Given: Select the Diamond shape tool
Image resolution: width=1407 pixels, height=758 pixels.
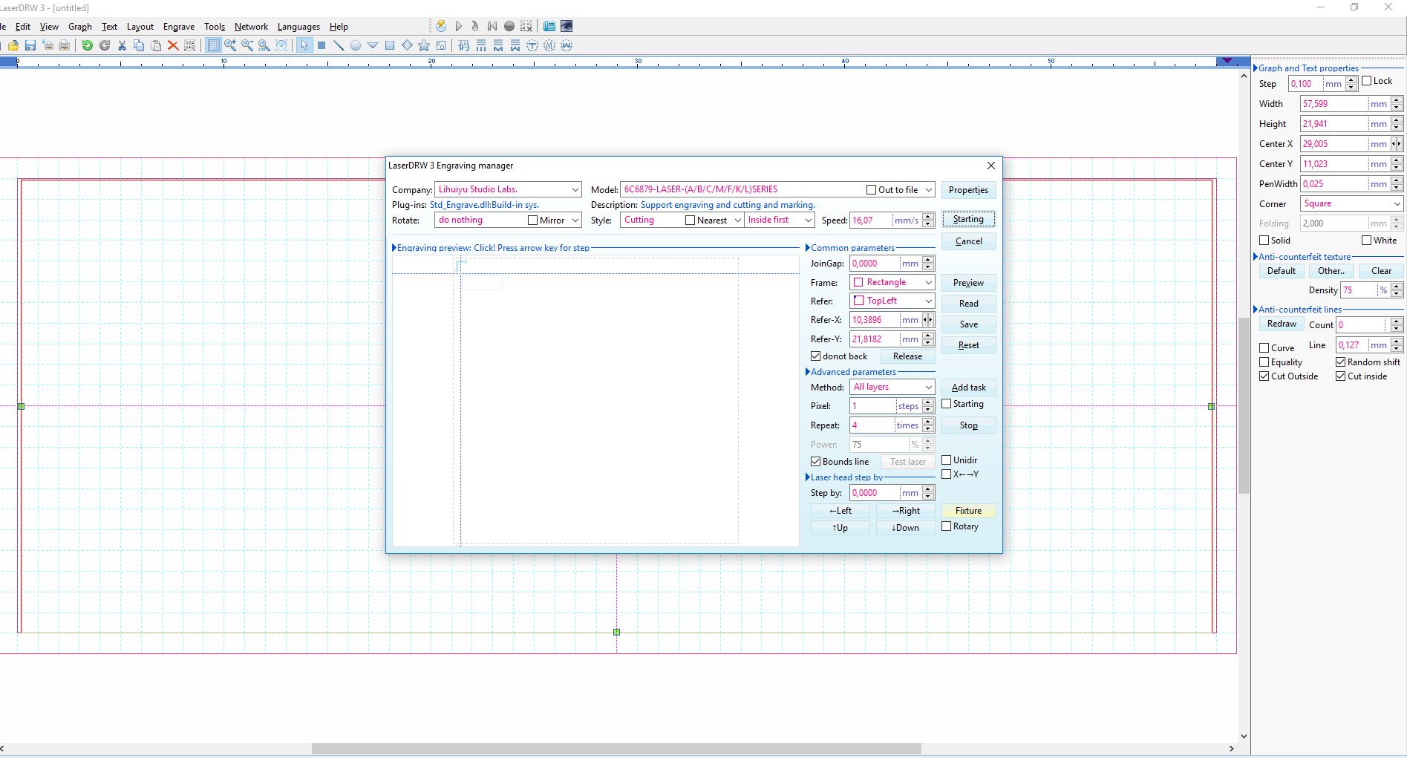Looking at the screenshot, I should coord(407,45).
